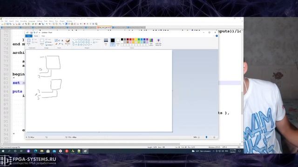Click the Notepad++ red record macro icon
This screenshot has width=298, height=167.
click(85, 24)
